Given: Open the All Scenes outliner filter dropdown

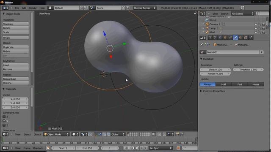Looking at the screenshot, I should pos(243,14).
